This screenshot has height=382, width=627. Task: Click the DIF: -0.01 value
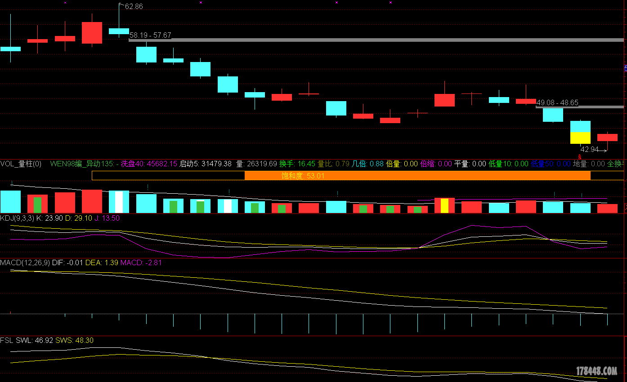pos(68,262)
